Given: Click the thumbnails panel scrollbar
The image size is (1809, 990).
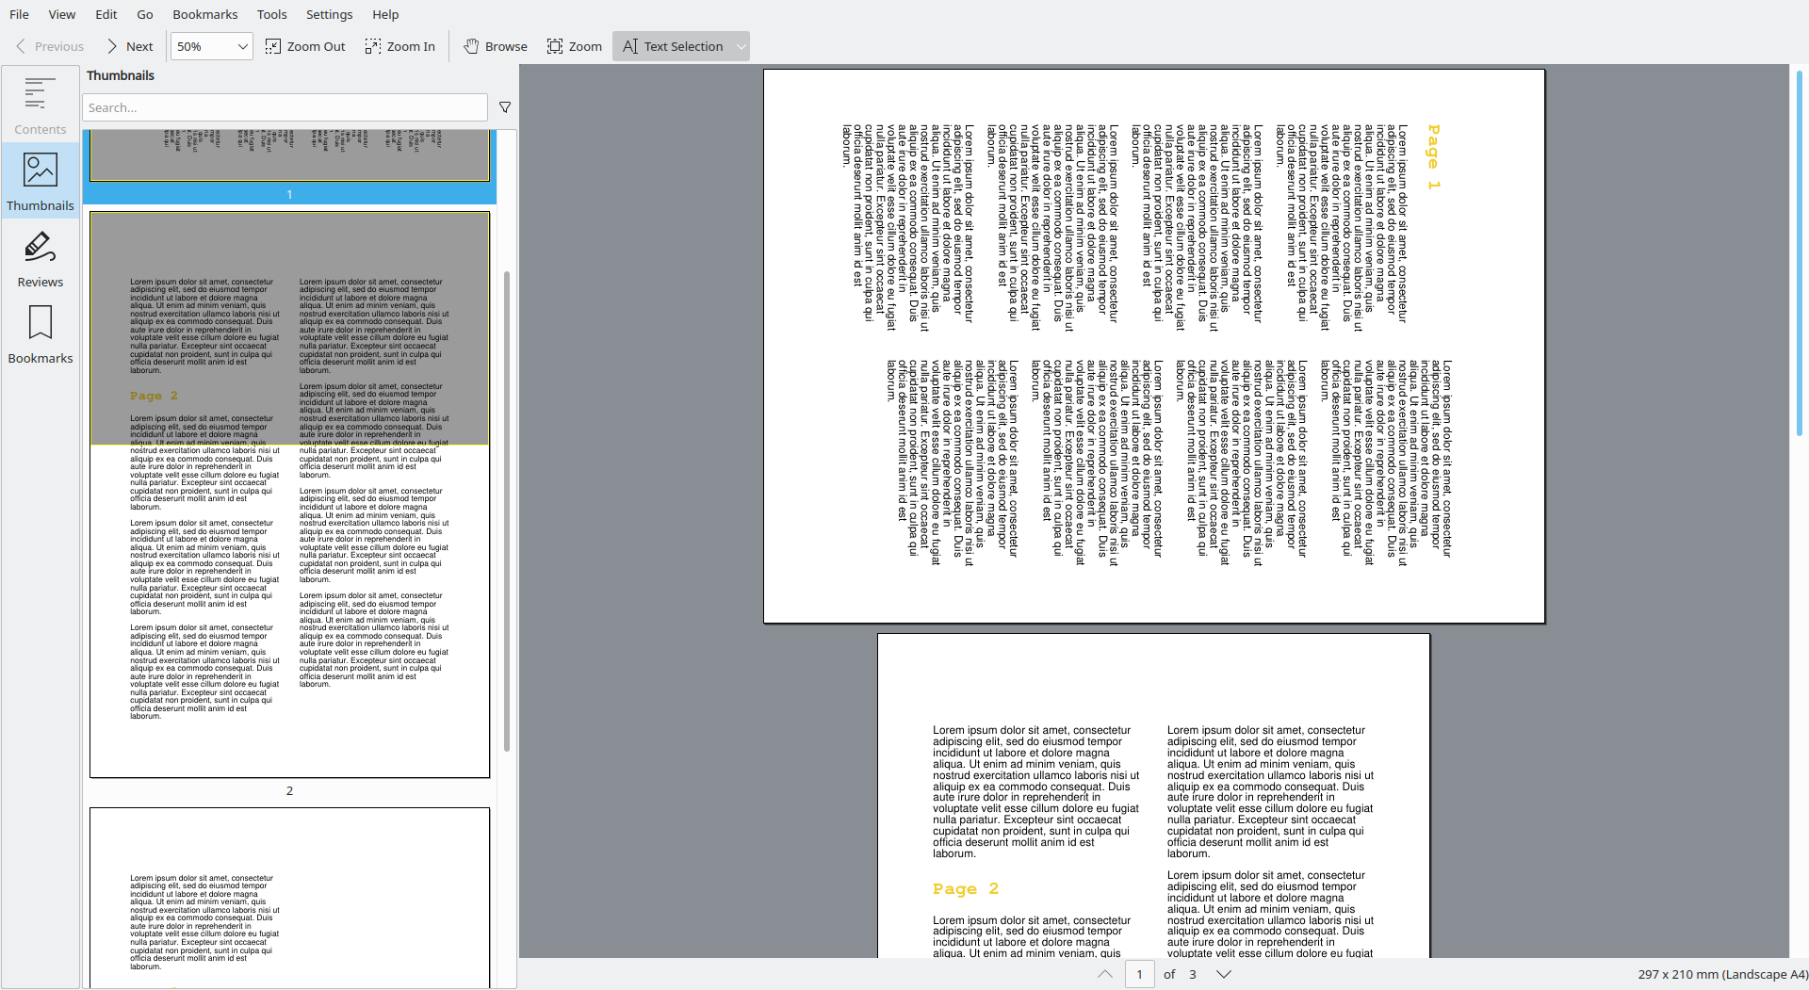Looking at the screenshot, I should click(x=507, y=511).
